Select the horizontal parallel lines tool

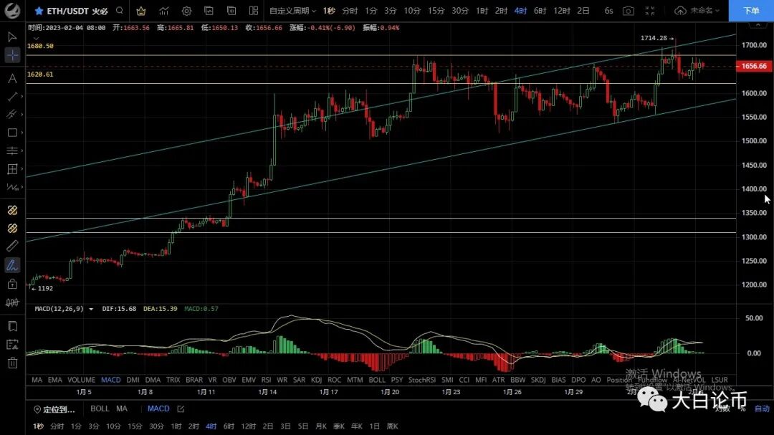click(12, 150)
